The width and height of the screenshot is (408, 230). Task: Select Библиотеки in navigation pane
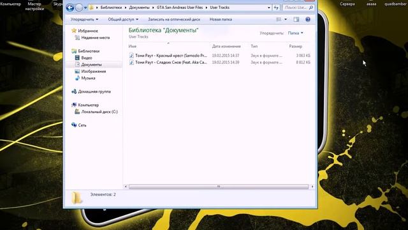(89, 51)
